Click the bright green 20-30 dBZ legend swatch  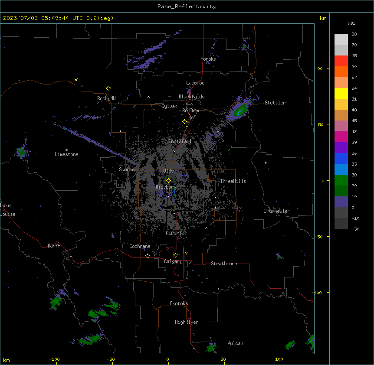click(x=341, y=180)
